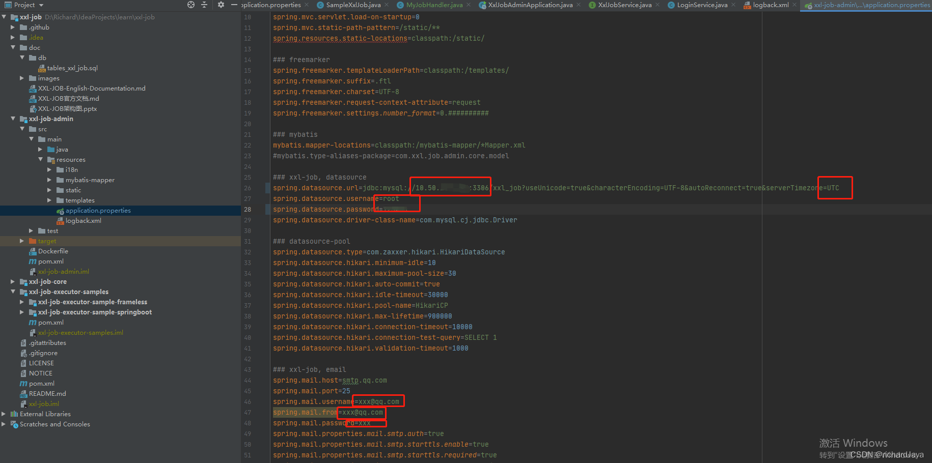This screenshot has height=463, width=932.
Task: Collapse the db folder
Action: [22, 57]
